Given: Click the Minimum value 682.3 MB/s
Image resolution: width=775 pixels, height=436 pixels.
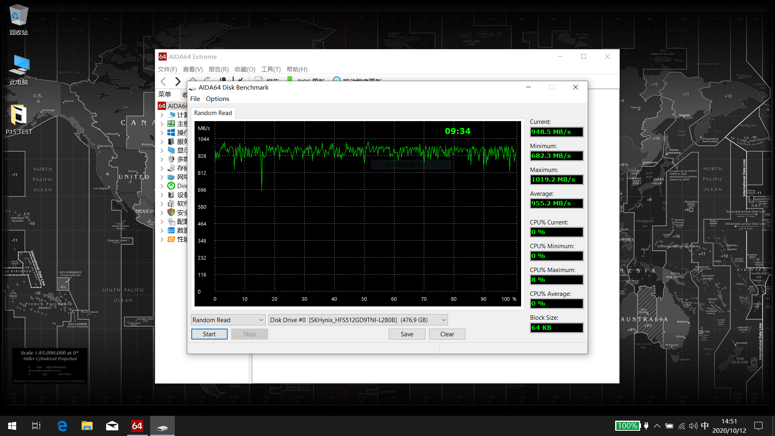Looking at the screenshot, I should 557,156.
